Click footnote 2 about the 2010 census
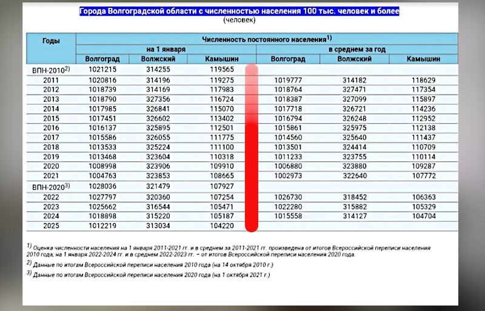The height and width of the screenshot is (311, 485). [150, 264]
